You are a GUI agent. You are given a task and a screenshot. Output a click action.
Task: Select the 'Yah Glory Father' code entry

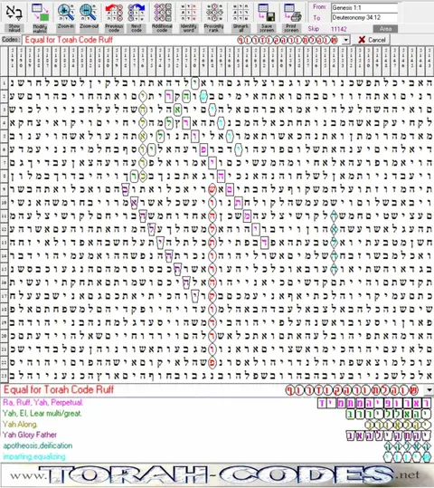coord(30,435)
